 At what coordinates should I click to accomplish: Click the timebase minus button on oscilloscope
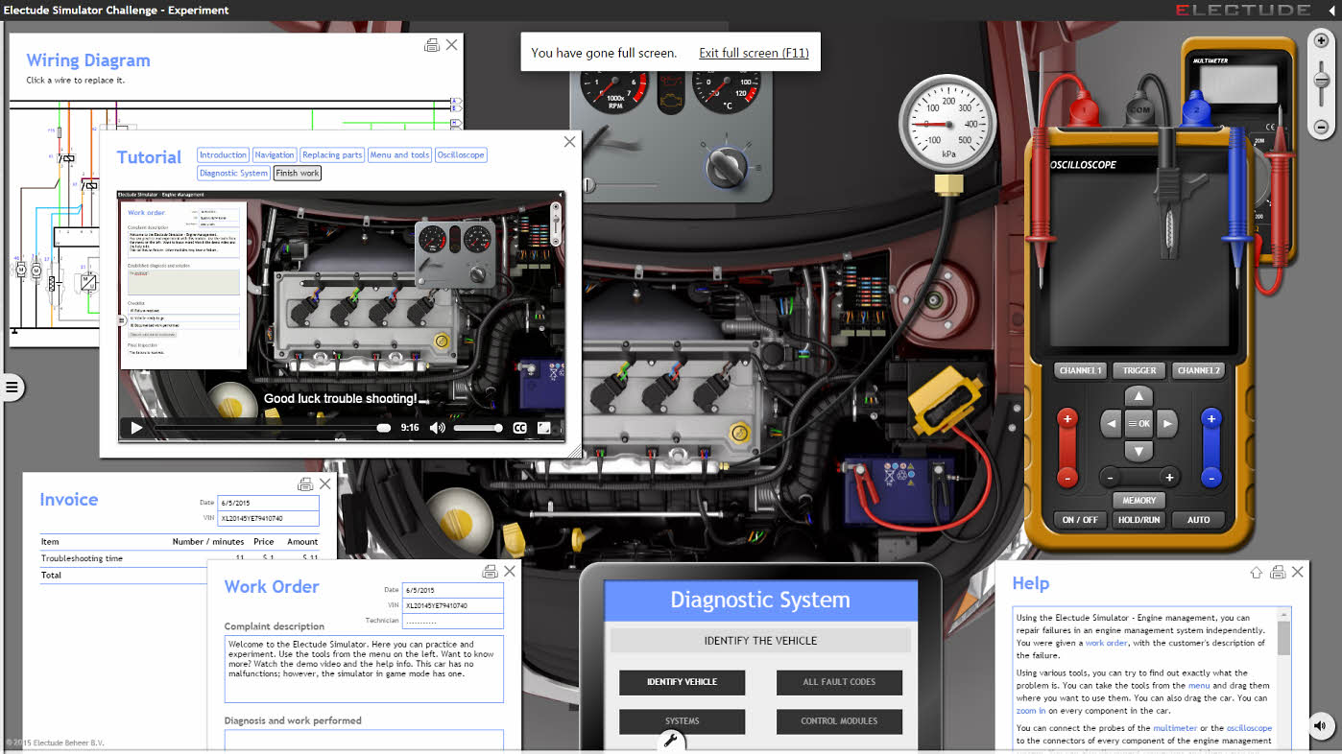[1110, 477]
